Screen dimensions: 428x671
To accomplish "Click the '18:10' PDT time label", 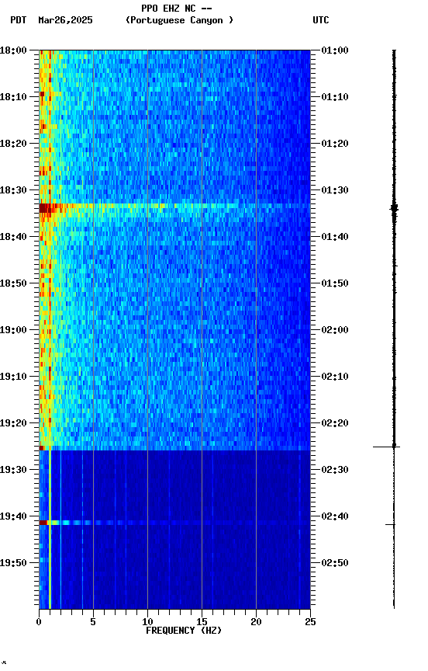I will (13, 97).
